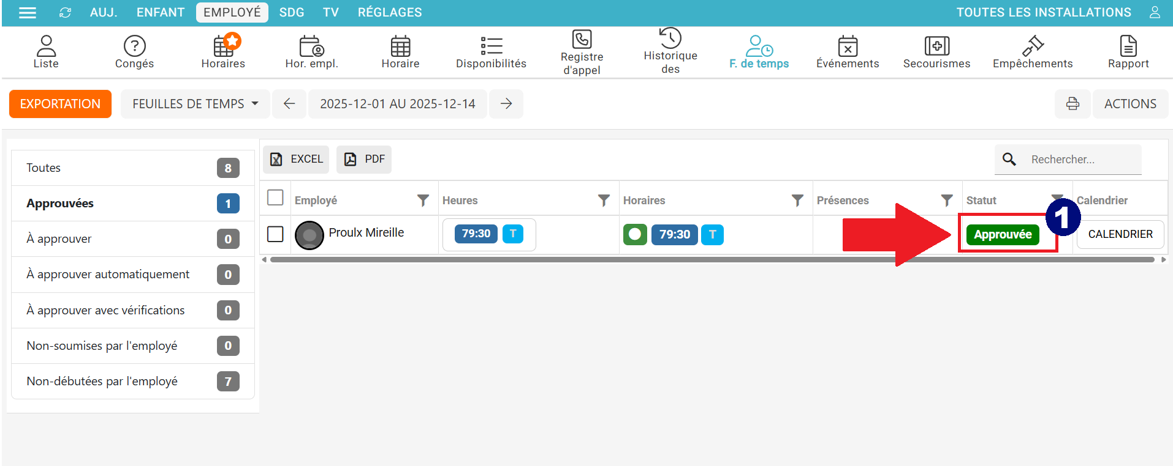Open the Heures column filter
The image size is (1173, 466).
pyautogui.click(x=604, y=201)
